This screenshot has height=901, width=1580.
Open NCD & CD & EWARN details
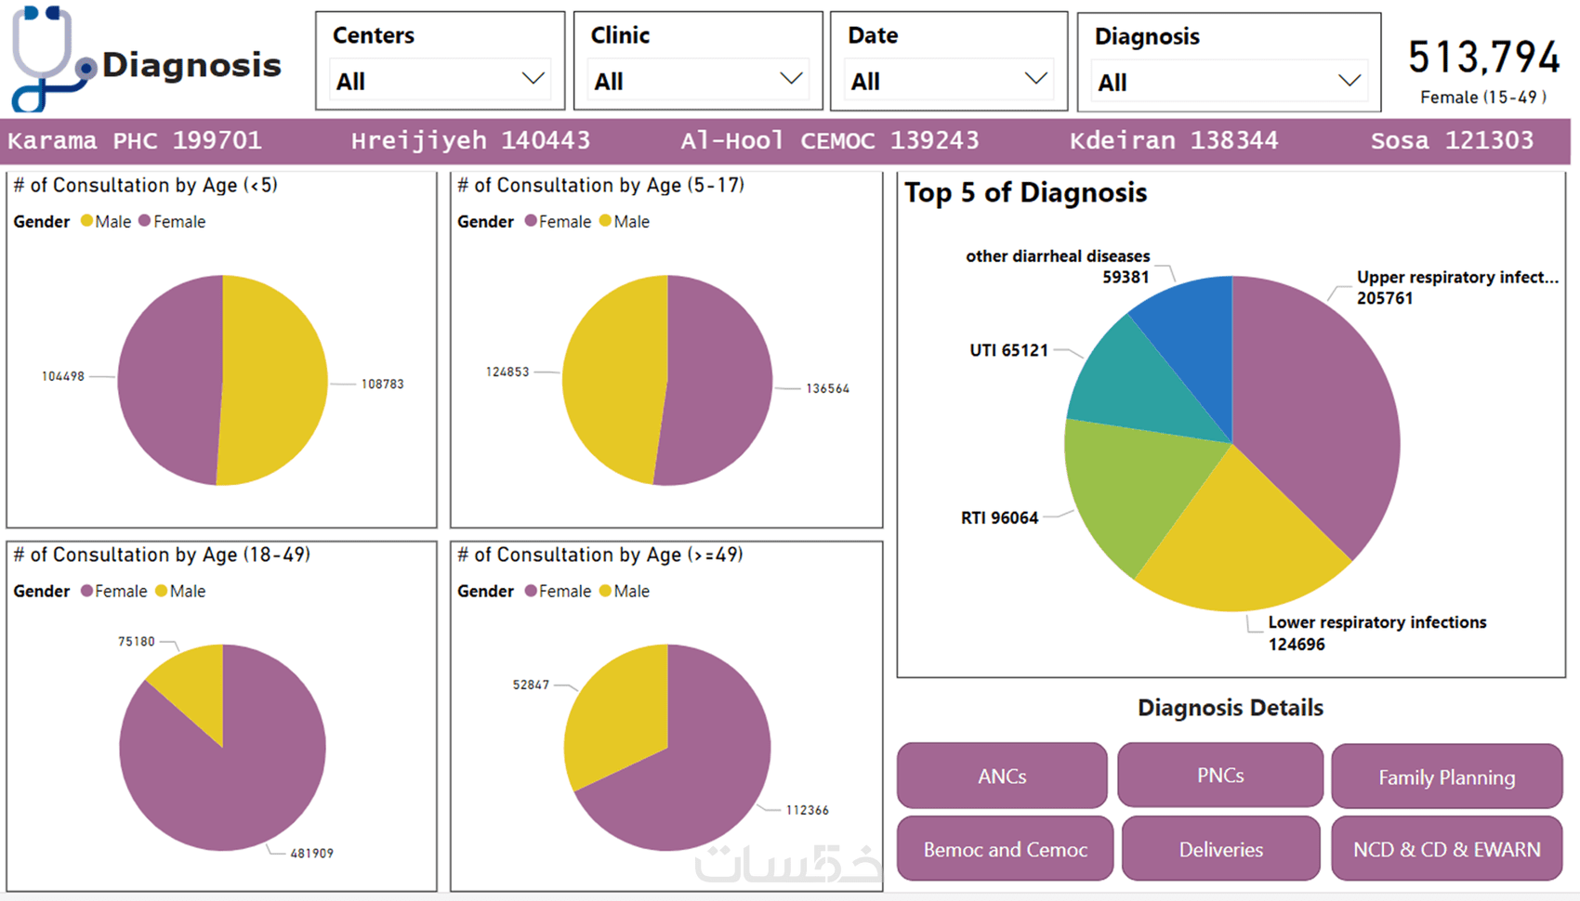1446,849
